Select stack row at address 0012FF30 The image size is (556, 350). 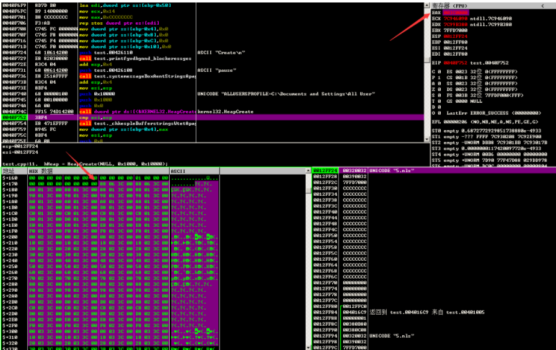434,188
